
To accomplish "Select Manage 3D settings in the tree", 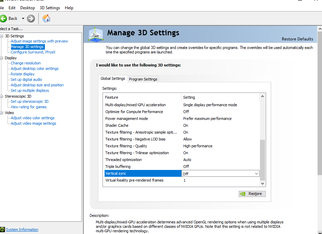I will [x=27, y=47].
